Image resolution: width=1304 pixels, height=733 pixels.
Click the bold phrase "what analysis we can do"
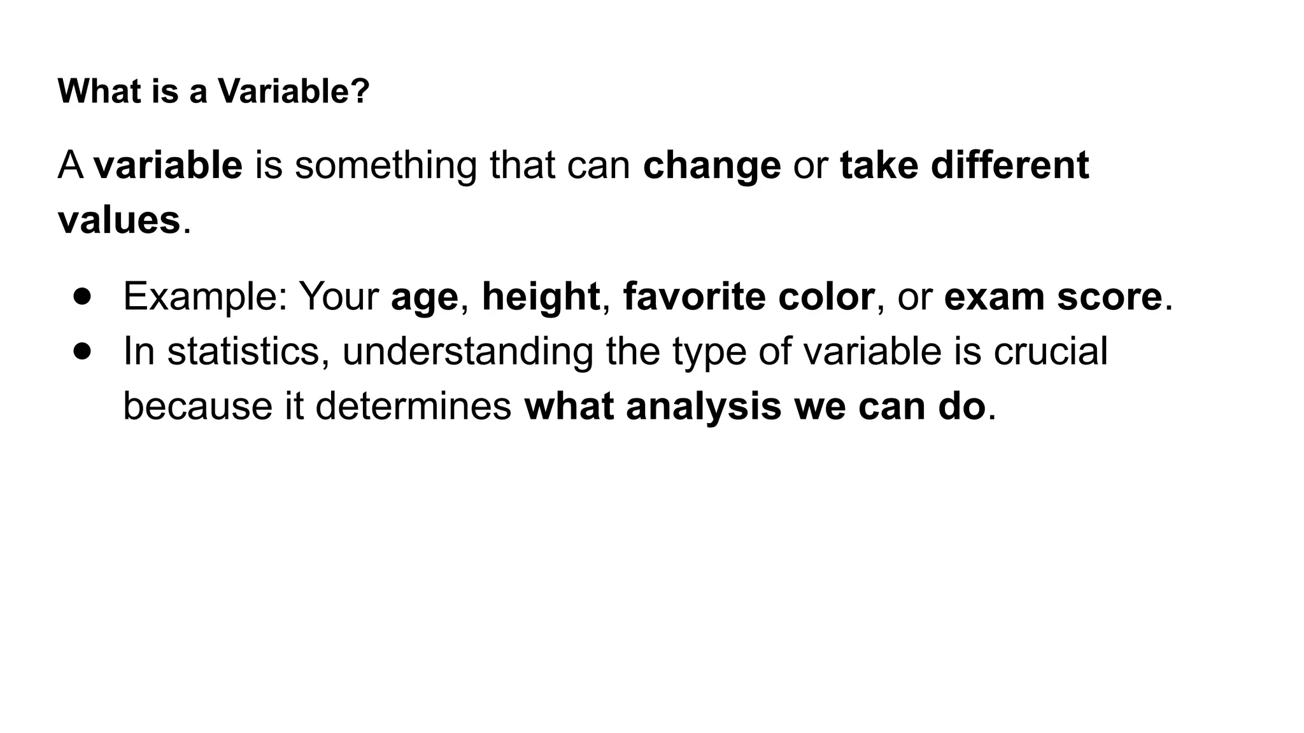pos(755,406)
